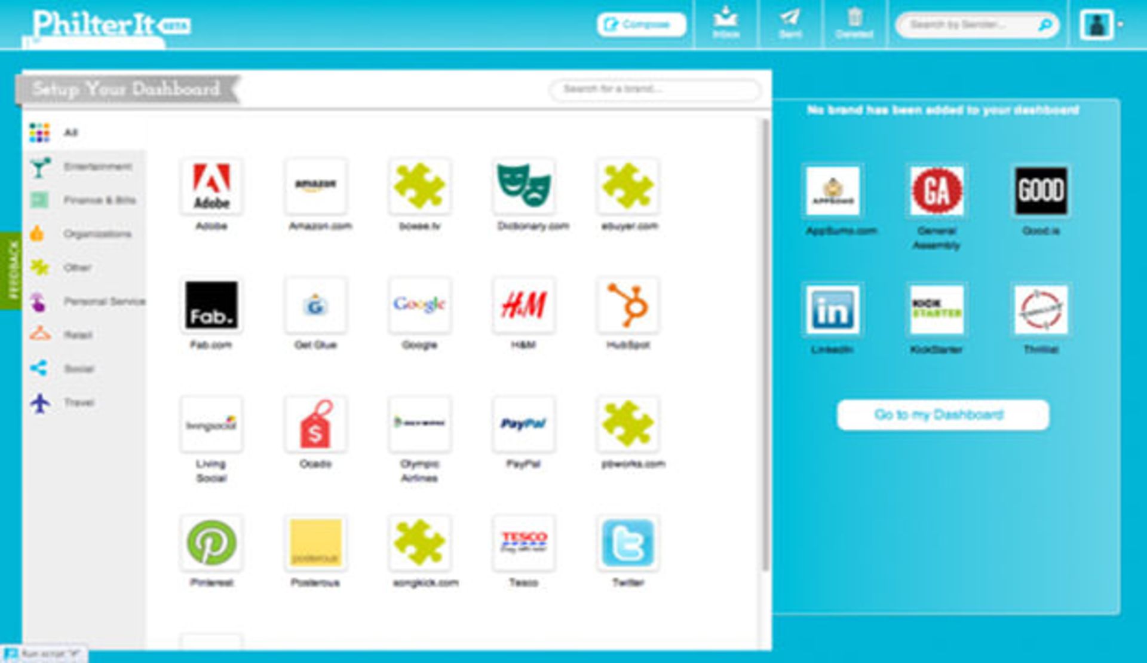Select the AppSumo.com suggested brand
Image resolution: width=1147 pixels, height=663 pixels.
833,191
